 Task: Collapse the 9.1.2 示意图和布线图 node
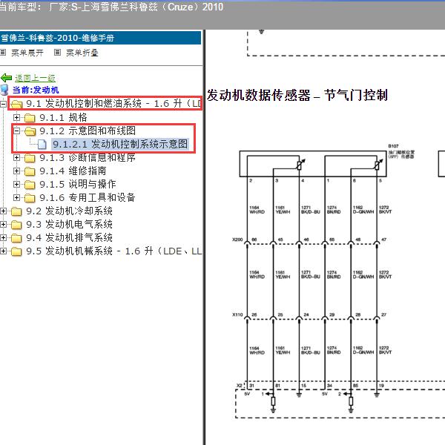pos(17,131)
